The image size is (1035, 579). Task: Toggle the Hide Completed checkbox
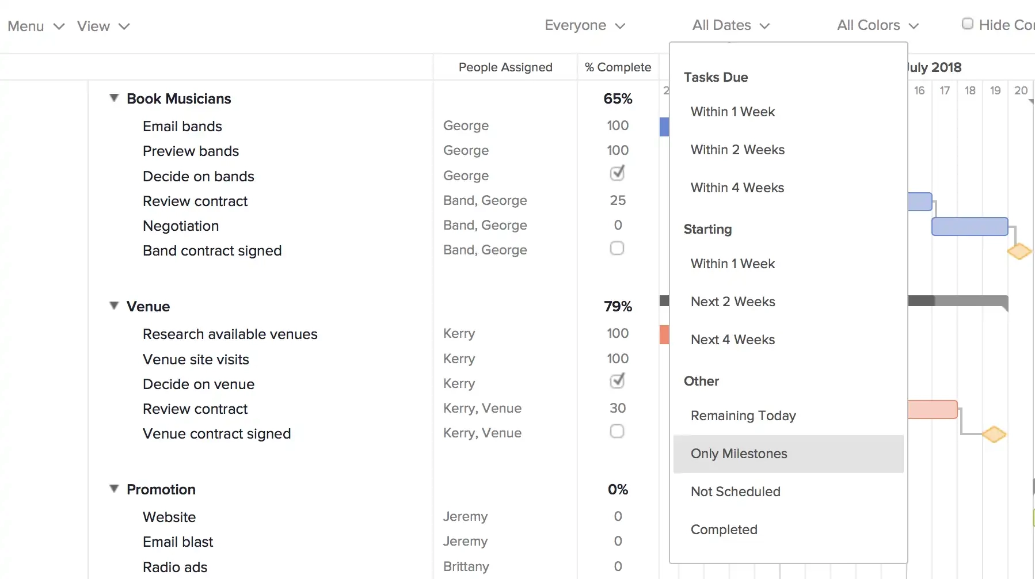coord(968,24)
